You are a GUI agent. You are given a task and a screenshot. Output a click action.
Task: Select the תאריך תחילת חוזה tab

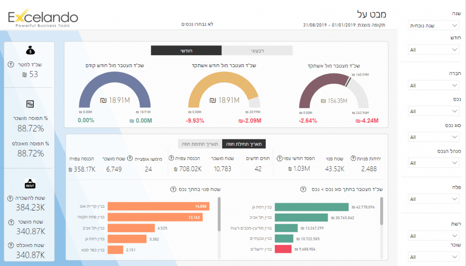click(244, 144)
